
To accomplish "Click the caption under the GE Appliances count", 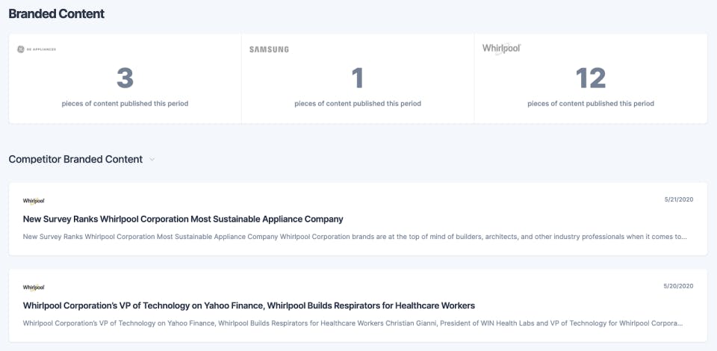I will pos(125,104).
